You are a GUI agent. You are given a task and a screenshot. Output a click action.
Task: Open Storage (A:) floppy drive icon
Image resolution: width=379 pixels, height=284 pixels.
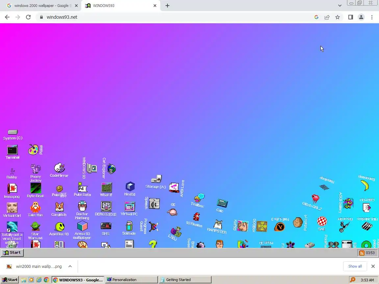click(156, 179)
